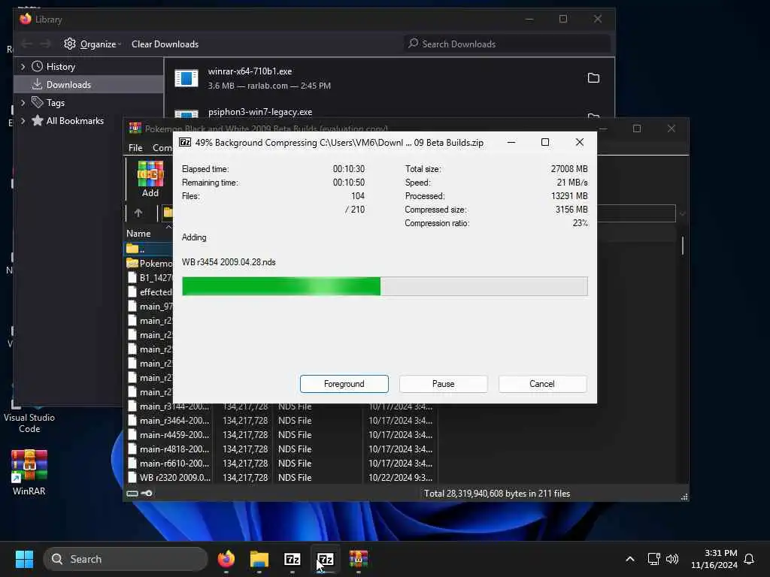Show winrar-x64-710b1.exe in folder
Viewport: 770px width, 577px height.
pyautogui.click(x=593, y=78)
